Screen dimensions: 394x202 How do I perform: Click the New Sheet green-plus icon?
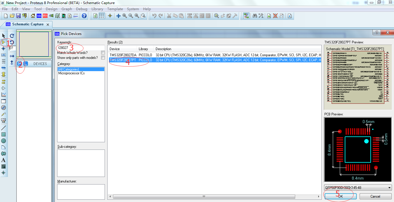pos(269,16)
